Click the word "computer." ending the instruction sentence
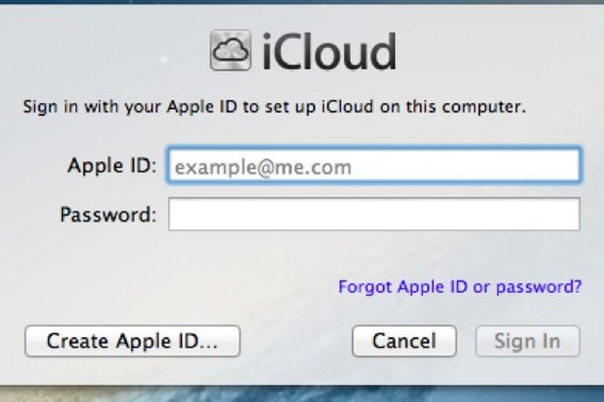Viewport: 604px width, 402px height. (484, 107)
